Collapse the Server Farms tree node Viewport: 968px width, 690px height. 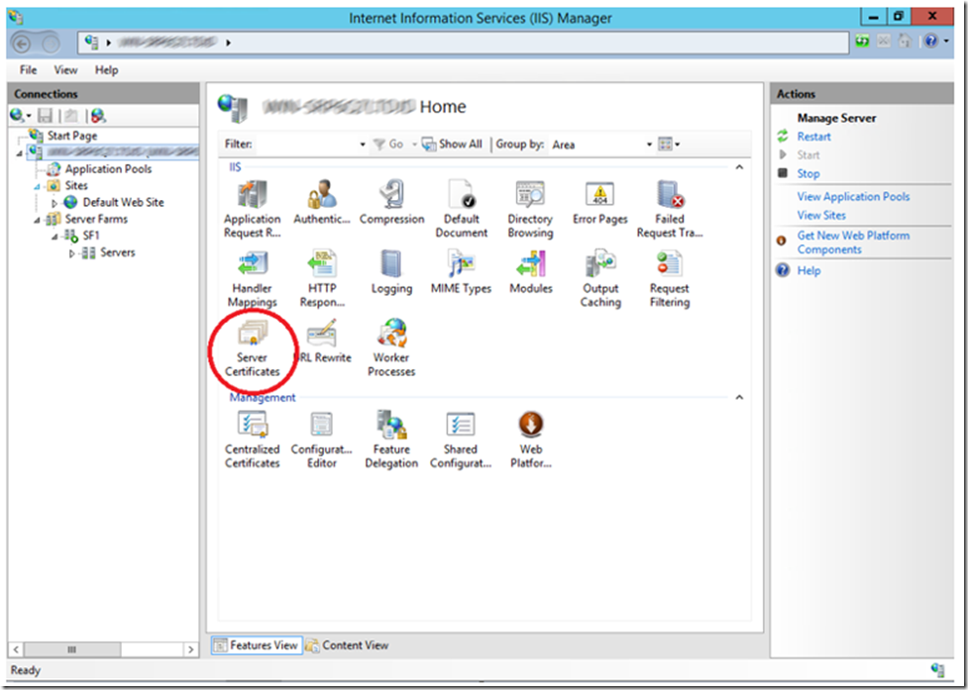[x=37, y=220]
